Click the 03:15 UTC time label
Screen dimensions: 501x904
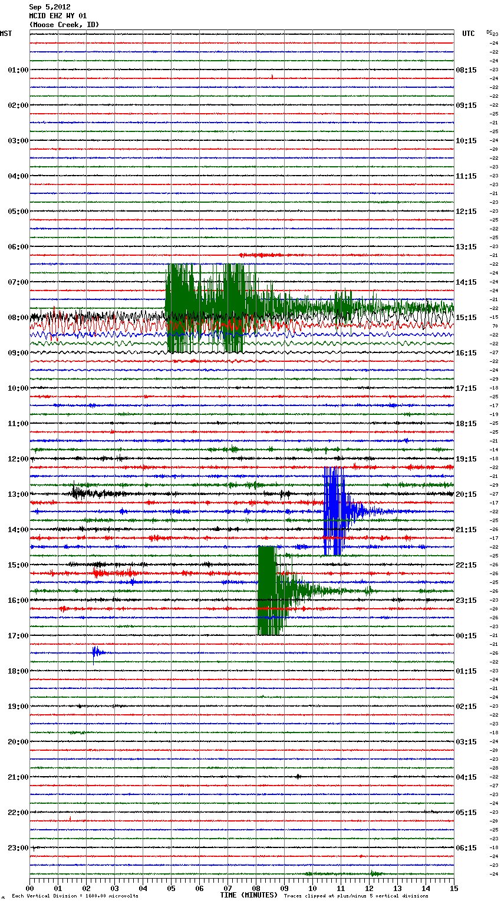[x=466, y=742]
